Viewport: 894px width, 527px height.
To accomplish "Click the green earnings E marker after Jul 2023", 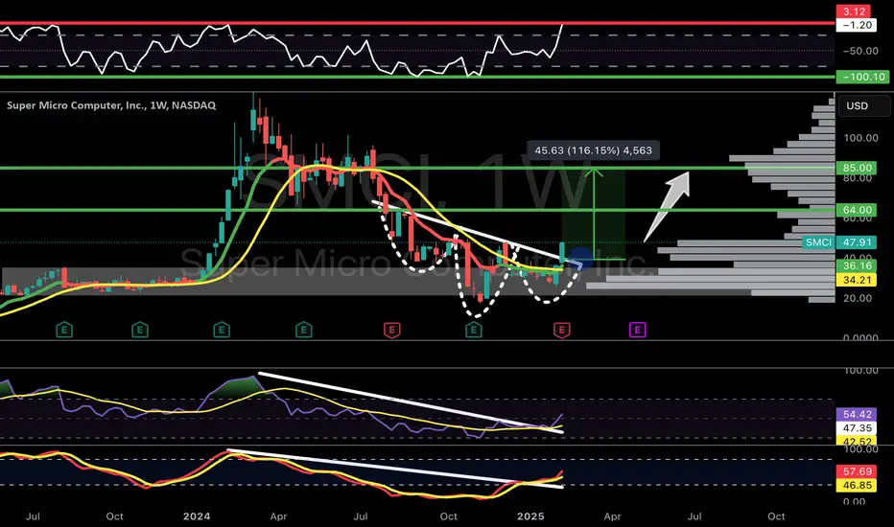I will click(x=64, y=330).
